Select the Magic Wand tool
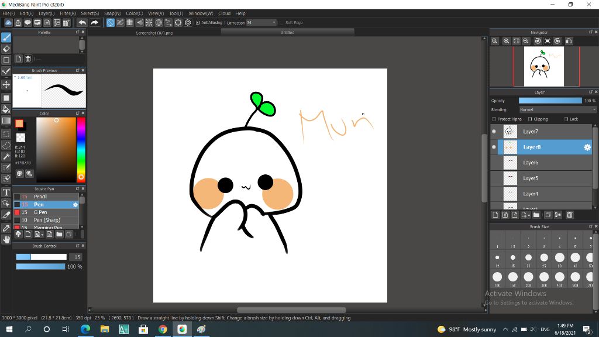 click(6, 156)
